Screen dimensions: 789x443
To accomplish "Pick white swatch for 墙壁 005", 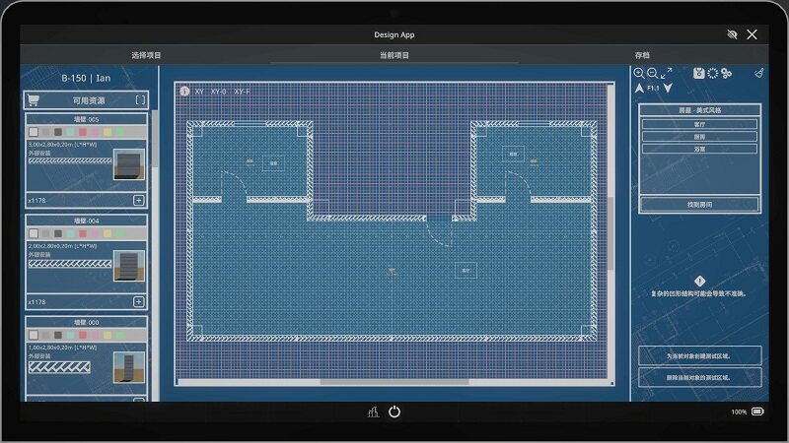I will click(x=34, y=132).
